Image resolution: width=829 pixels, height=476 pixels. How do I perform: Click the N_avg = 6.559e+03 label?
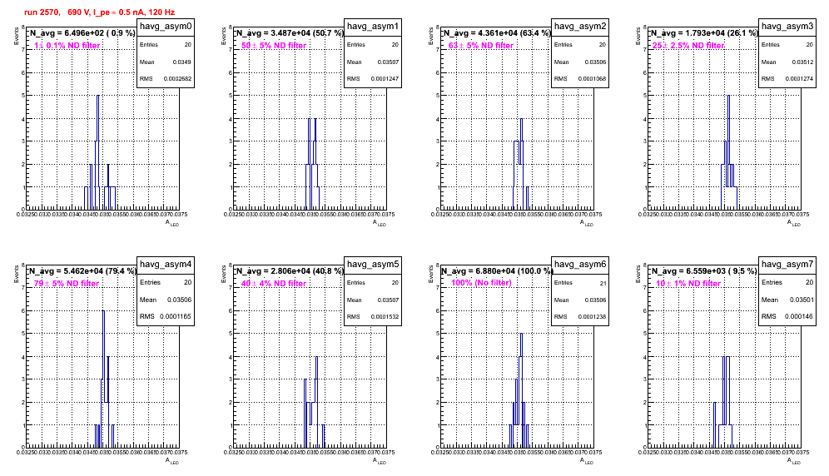coord(703,270)
